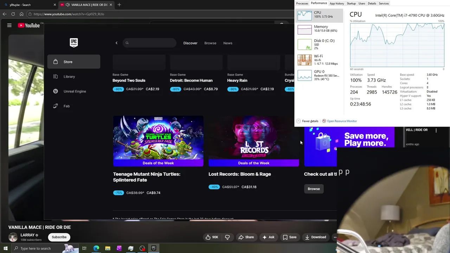This screenshot has height=253, width=450.
Task: Switch to Discover tab in Epic store
Action: (190, 43)
